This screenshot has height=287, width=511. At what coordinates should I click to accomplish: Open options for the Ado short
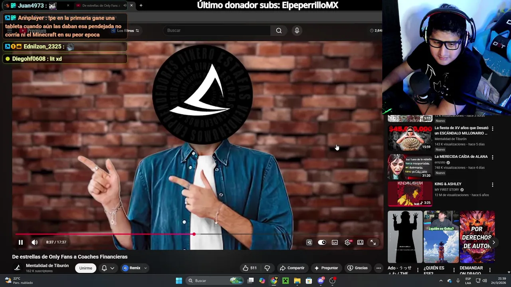point(418,270)
